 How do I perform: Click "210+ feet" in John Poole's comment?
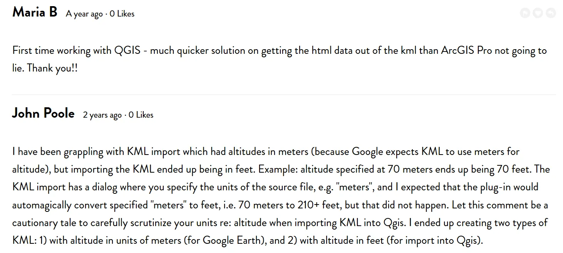click(x=319, y=205)
